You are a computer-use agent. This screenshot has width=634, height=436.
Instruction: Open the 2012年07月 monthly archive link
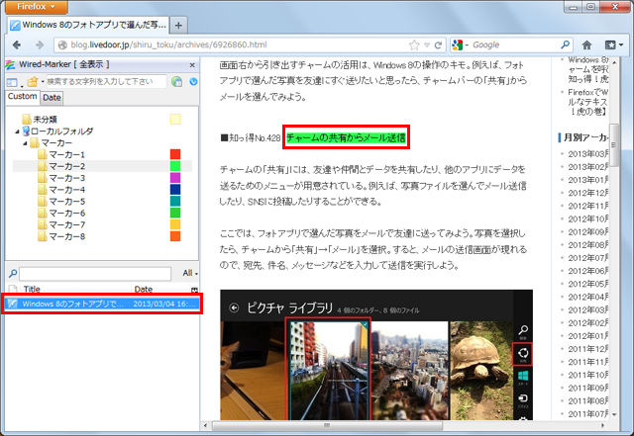(x=587, y=258)
